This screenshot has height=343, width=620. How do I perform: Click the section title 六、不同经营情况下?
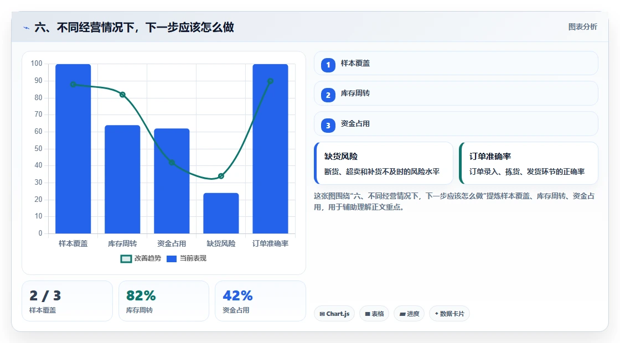coord(135,27)
